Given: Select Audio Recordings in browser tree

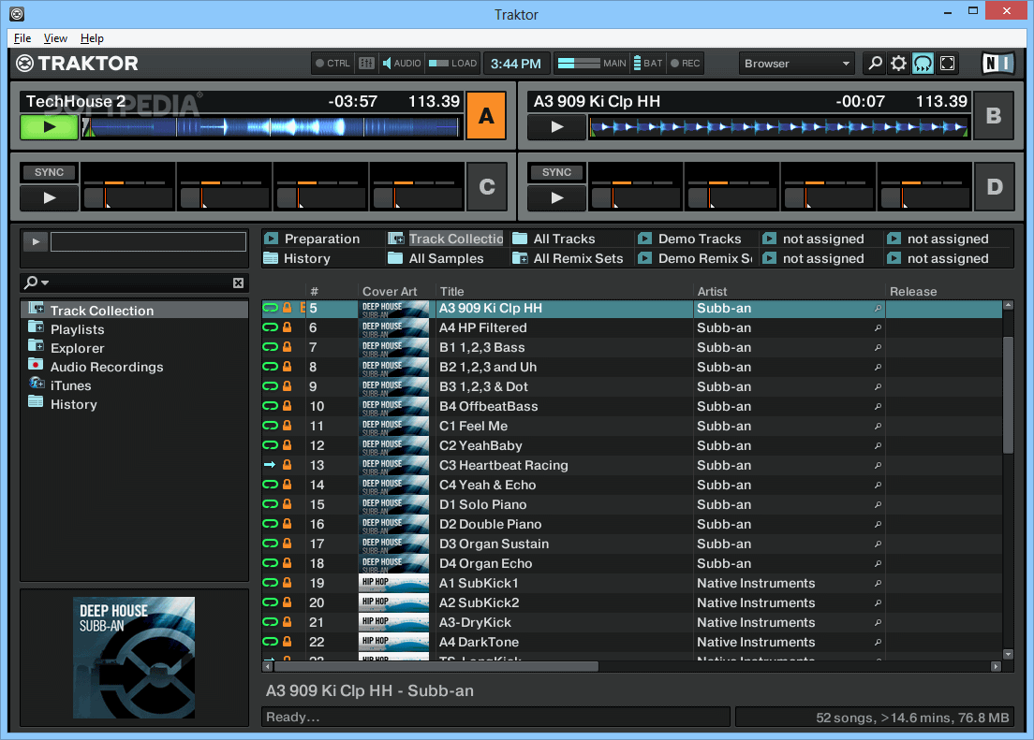Looking at the screenshot, I should (x=106, y=367).
